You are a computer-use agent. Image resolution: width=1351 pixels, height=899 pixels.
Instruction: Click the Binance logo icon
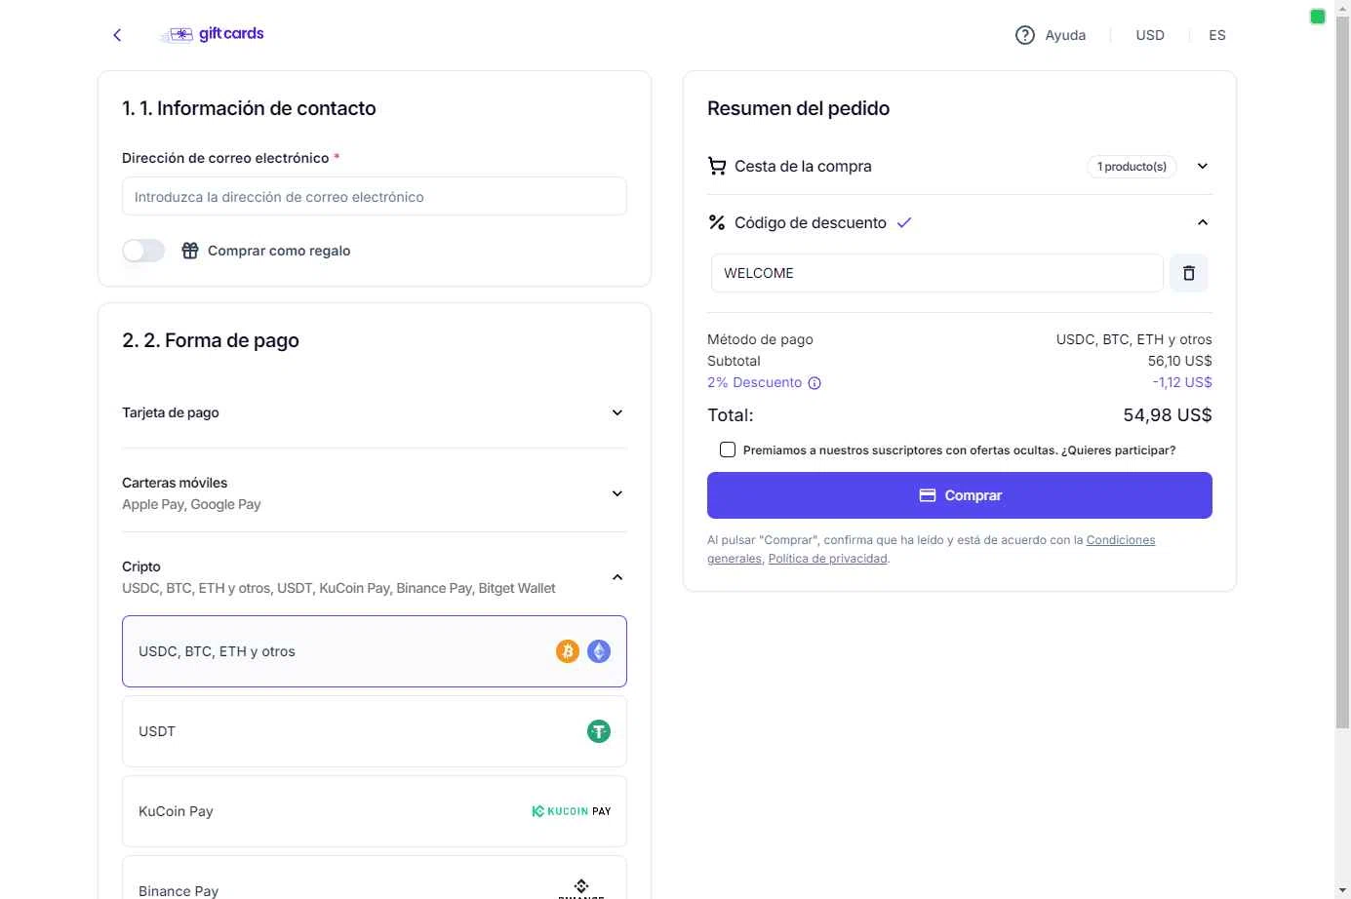pyautogui.click(x=581, y=887)
